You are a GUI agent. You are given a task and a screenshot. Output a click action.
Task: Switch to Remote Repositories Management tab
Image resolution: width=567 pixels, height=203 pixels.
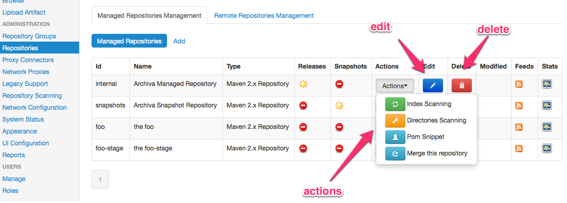click(264, 16)
